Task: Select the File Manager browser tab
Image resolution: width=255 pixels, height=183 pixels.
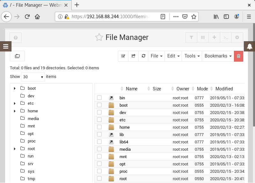Action: pyautogui.click(x=36, y=5)
